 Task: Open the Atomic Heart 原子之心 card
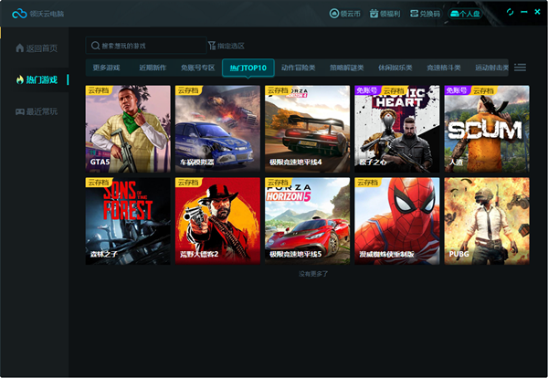[x=397, y=129]
